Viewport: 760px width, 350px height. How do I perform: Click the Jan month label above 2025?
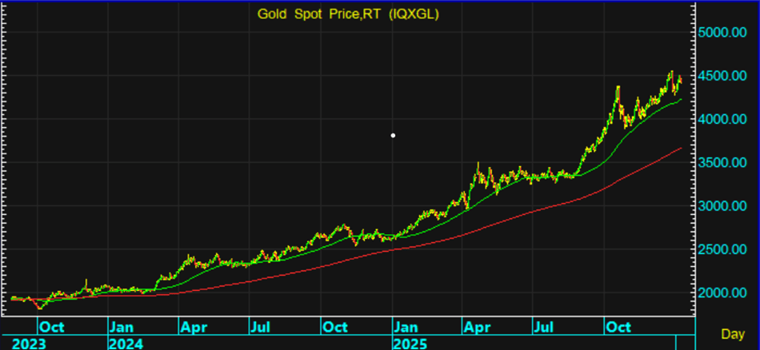click(x=407, y=327)
